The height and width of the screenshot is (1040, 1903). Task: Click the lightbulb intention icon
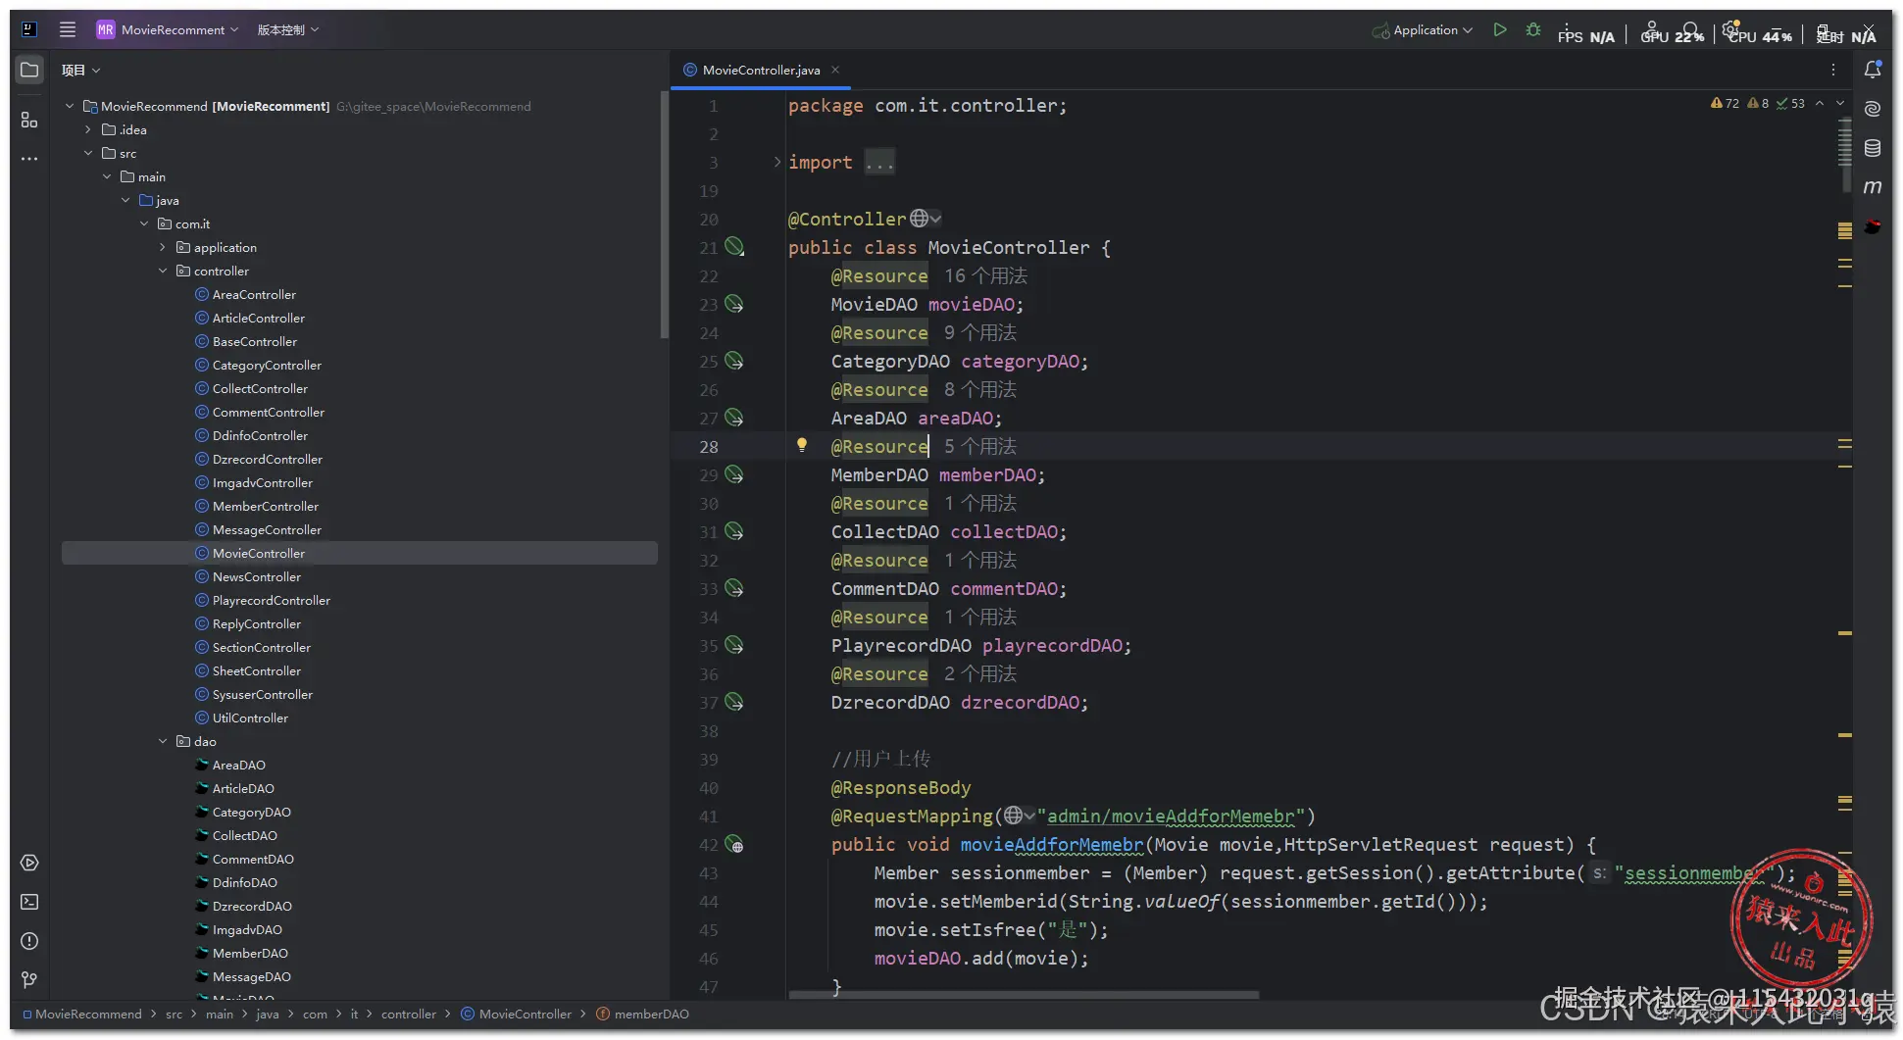pyautogui.click(x=802, y=446)
